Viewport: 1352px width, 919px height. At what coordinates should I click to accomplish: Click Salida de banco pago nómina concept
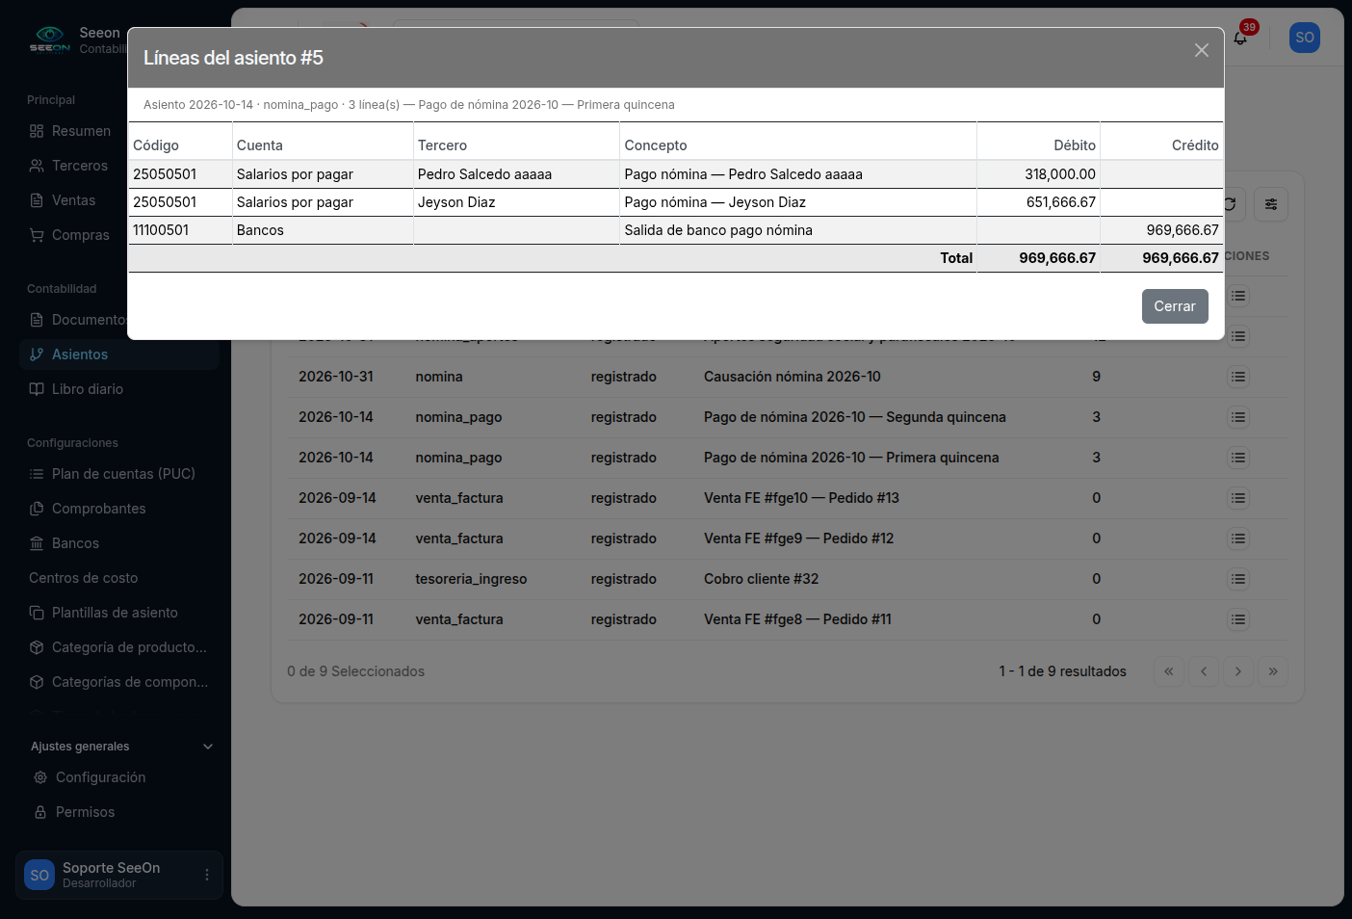pyautogui.click(x=718, y=230)
